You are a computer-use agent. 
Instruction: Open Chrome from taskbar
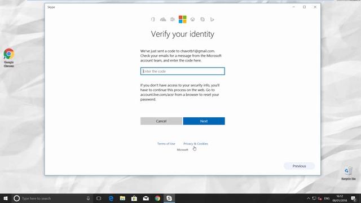[x=157, y=198]
